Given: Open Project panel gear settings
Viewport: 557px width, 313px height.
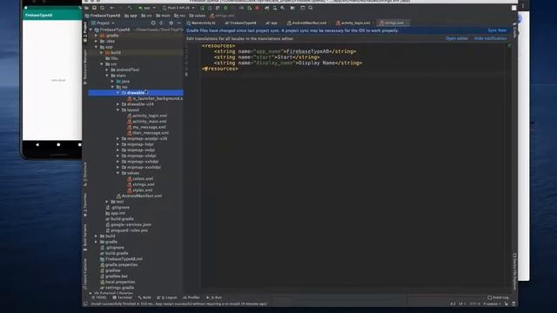Looking at the screenshot, I should click(171, 23).
